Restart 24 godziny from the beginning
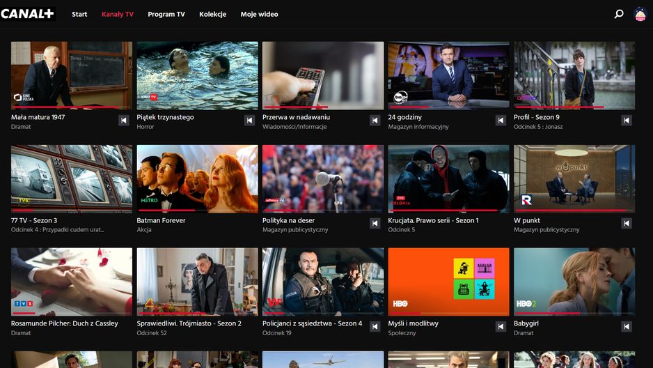The width and height of the screenshot is (653, 368). [501, 121]
